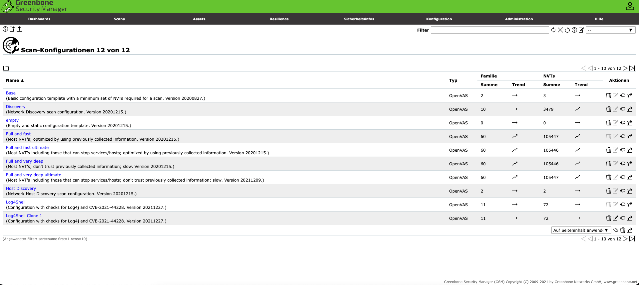This screenshot has height=285, width=639.
Task: Clone the Base scan config
Action: click(x=623, y=96)
